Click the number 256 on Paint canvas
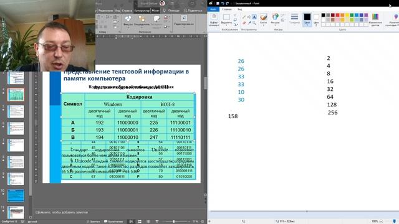The height and width of the screenshot is (224, 399). pos(332,113)
